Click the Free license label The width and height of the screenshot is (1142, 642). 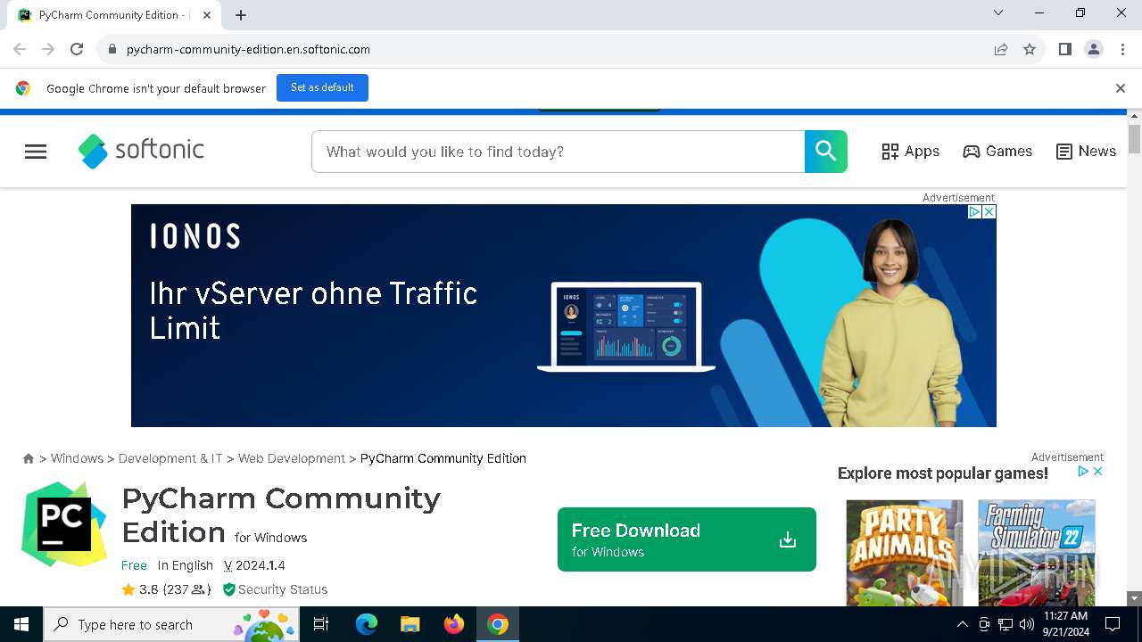134,565
